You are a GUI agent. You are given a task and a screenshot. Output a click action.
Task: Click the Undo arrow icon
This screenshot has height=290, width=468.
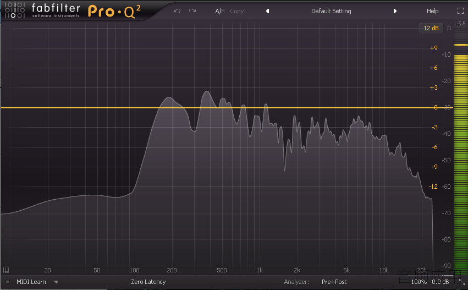tap(177, 11)
